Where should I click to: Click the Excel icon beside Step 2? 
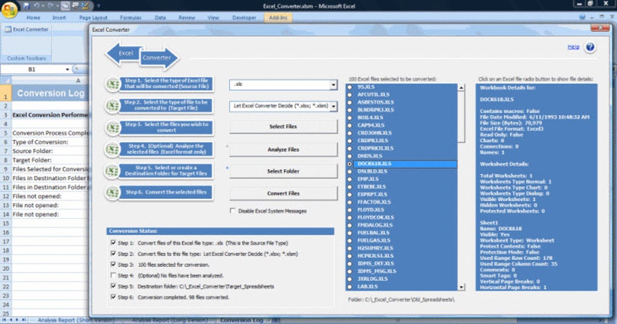pyautogui.click(x=113, y=105)
